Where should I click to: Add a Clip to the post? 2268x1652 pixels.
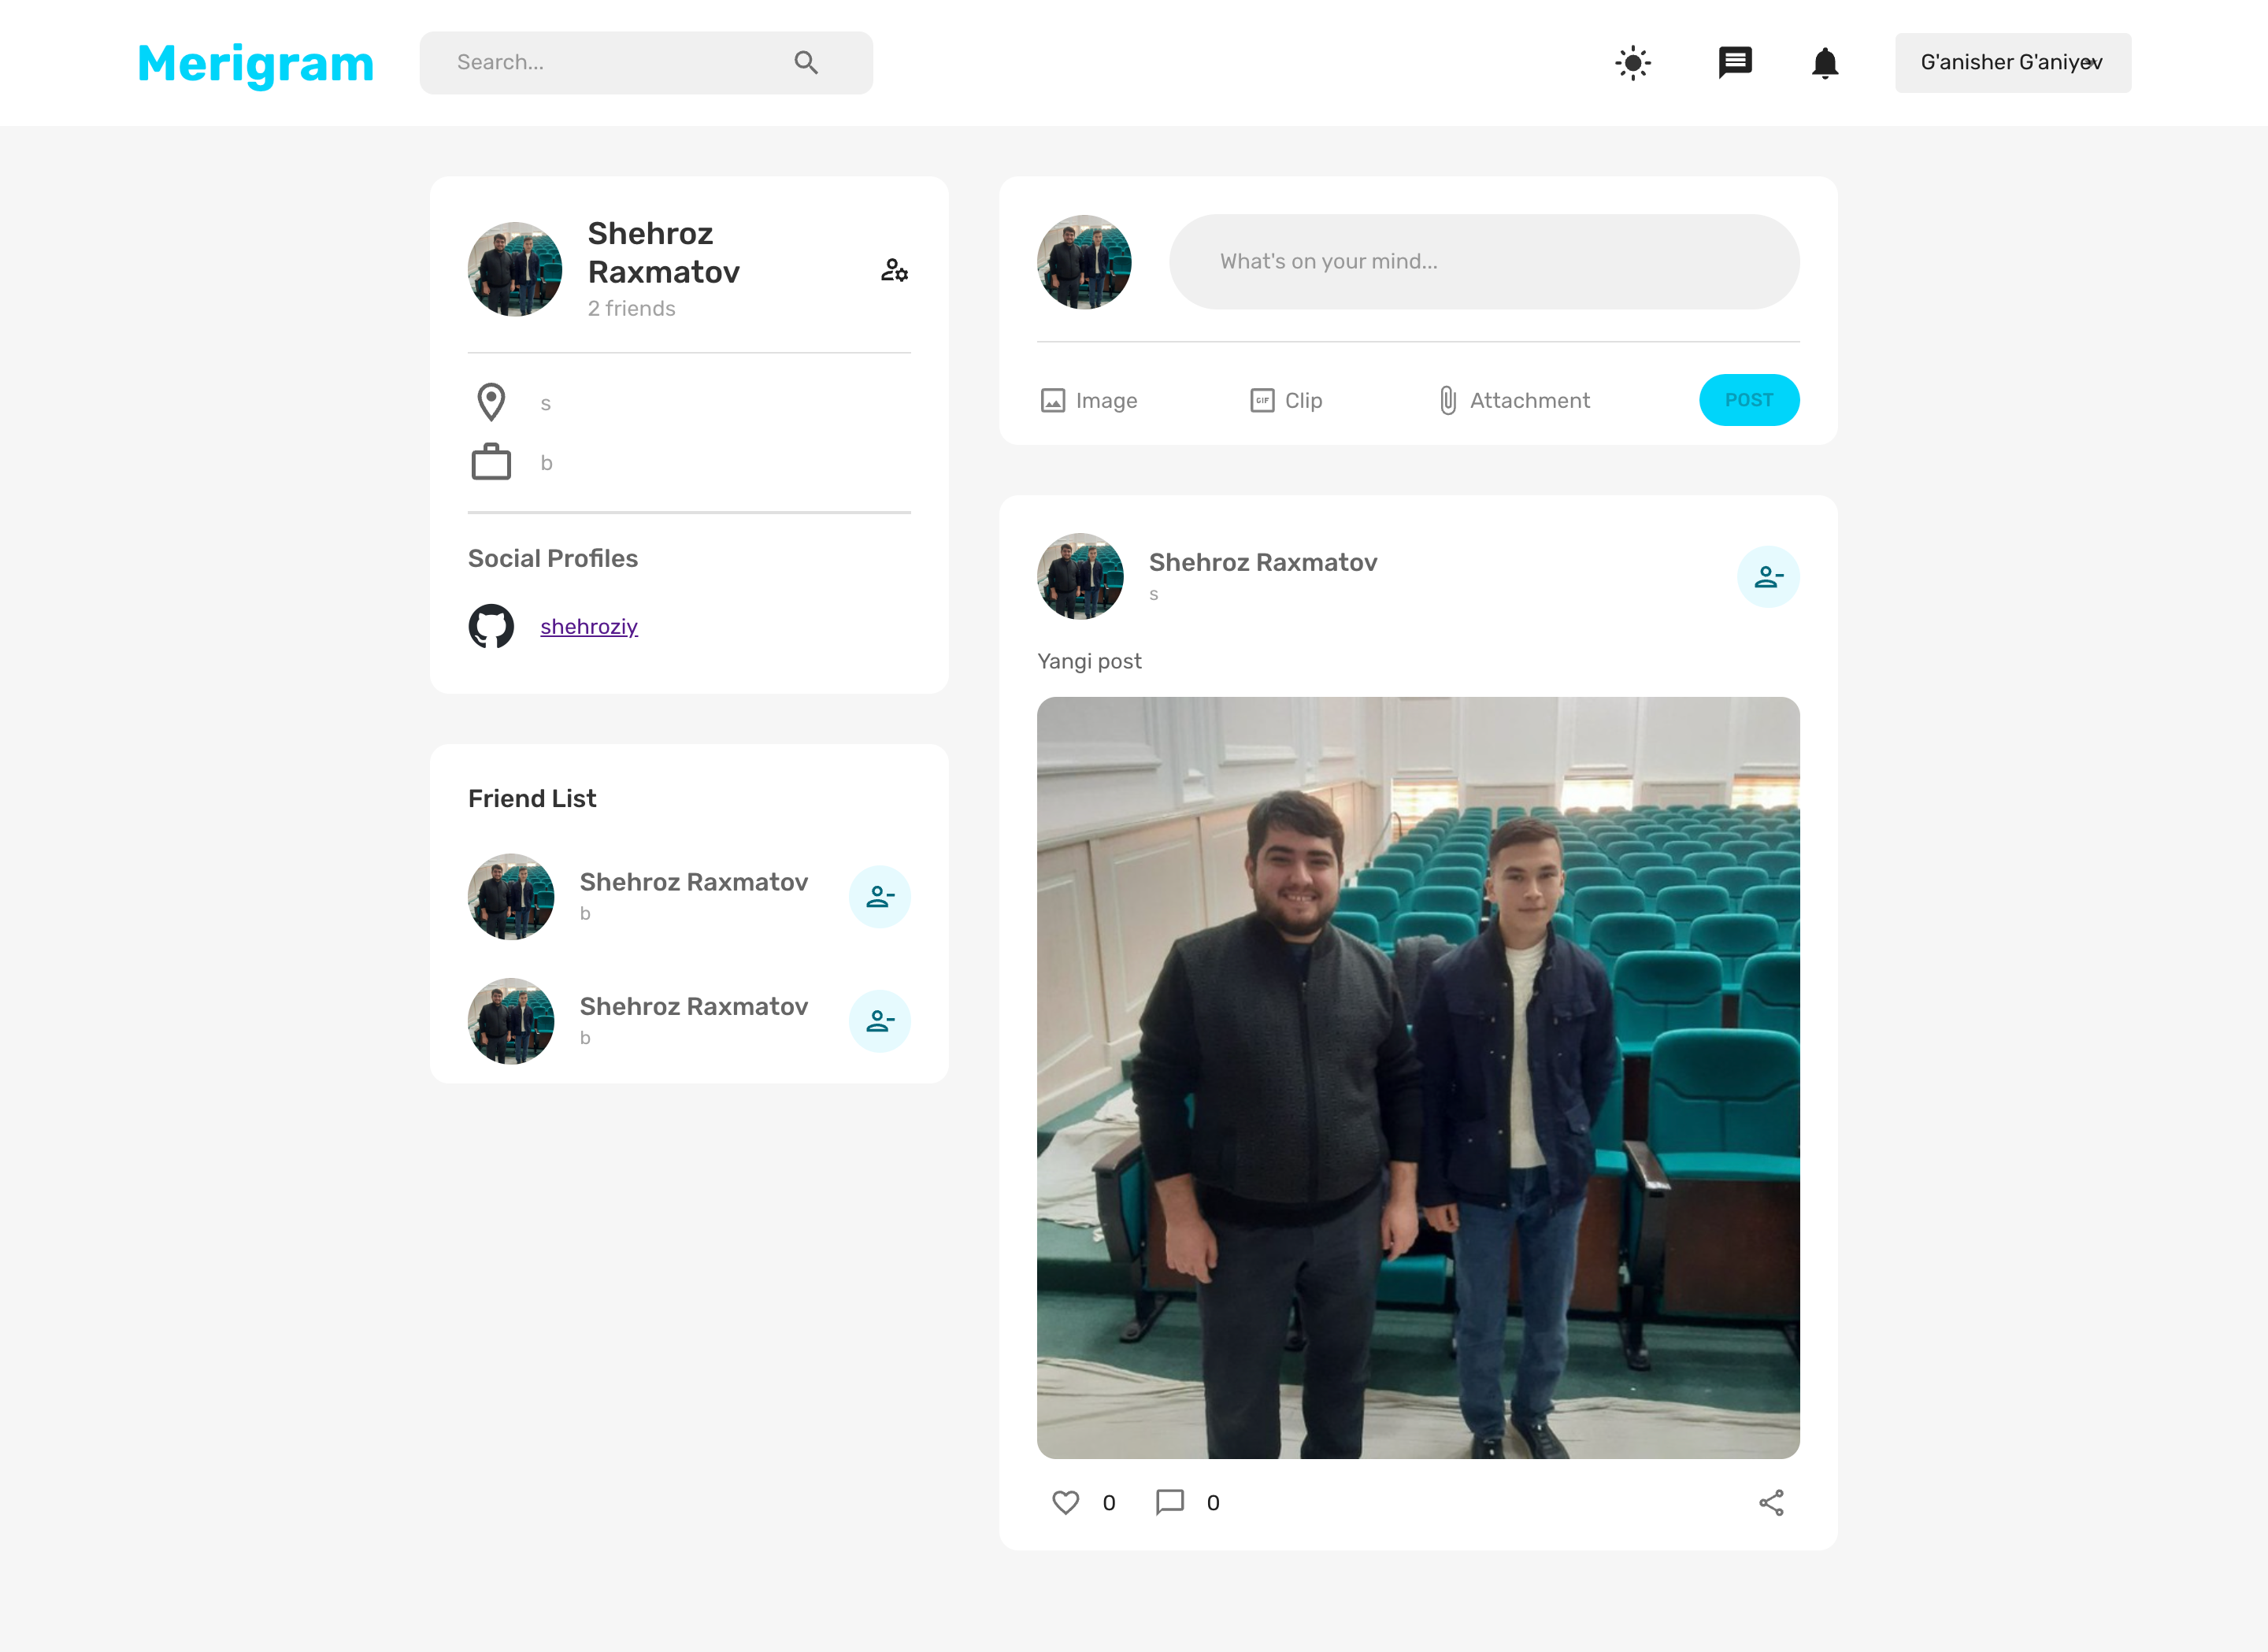[1286, 401]
